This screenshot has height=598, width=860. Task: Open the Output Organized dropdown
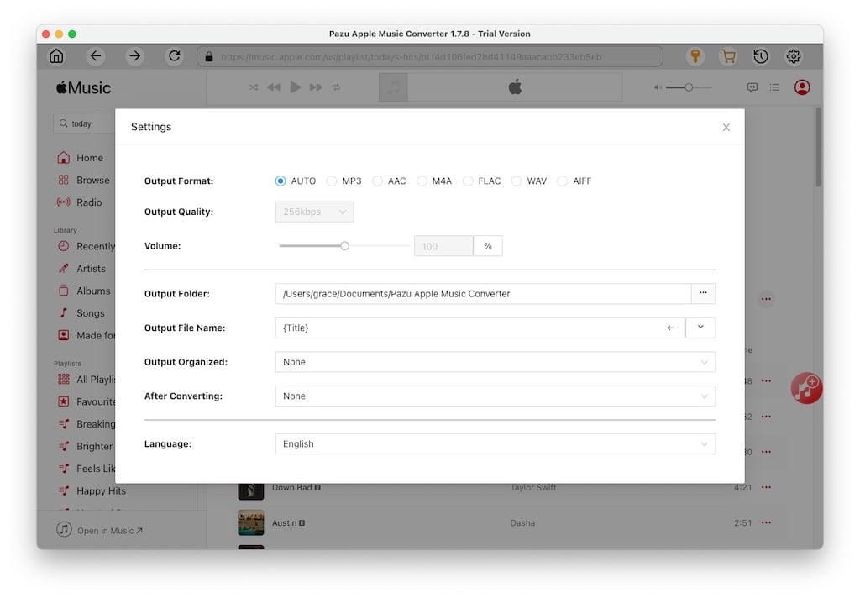point(496,362)
